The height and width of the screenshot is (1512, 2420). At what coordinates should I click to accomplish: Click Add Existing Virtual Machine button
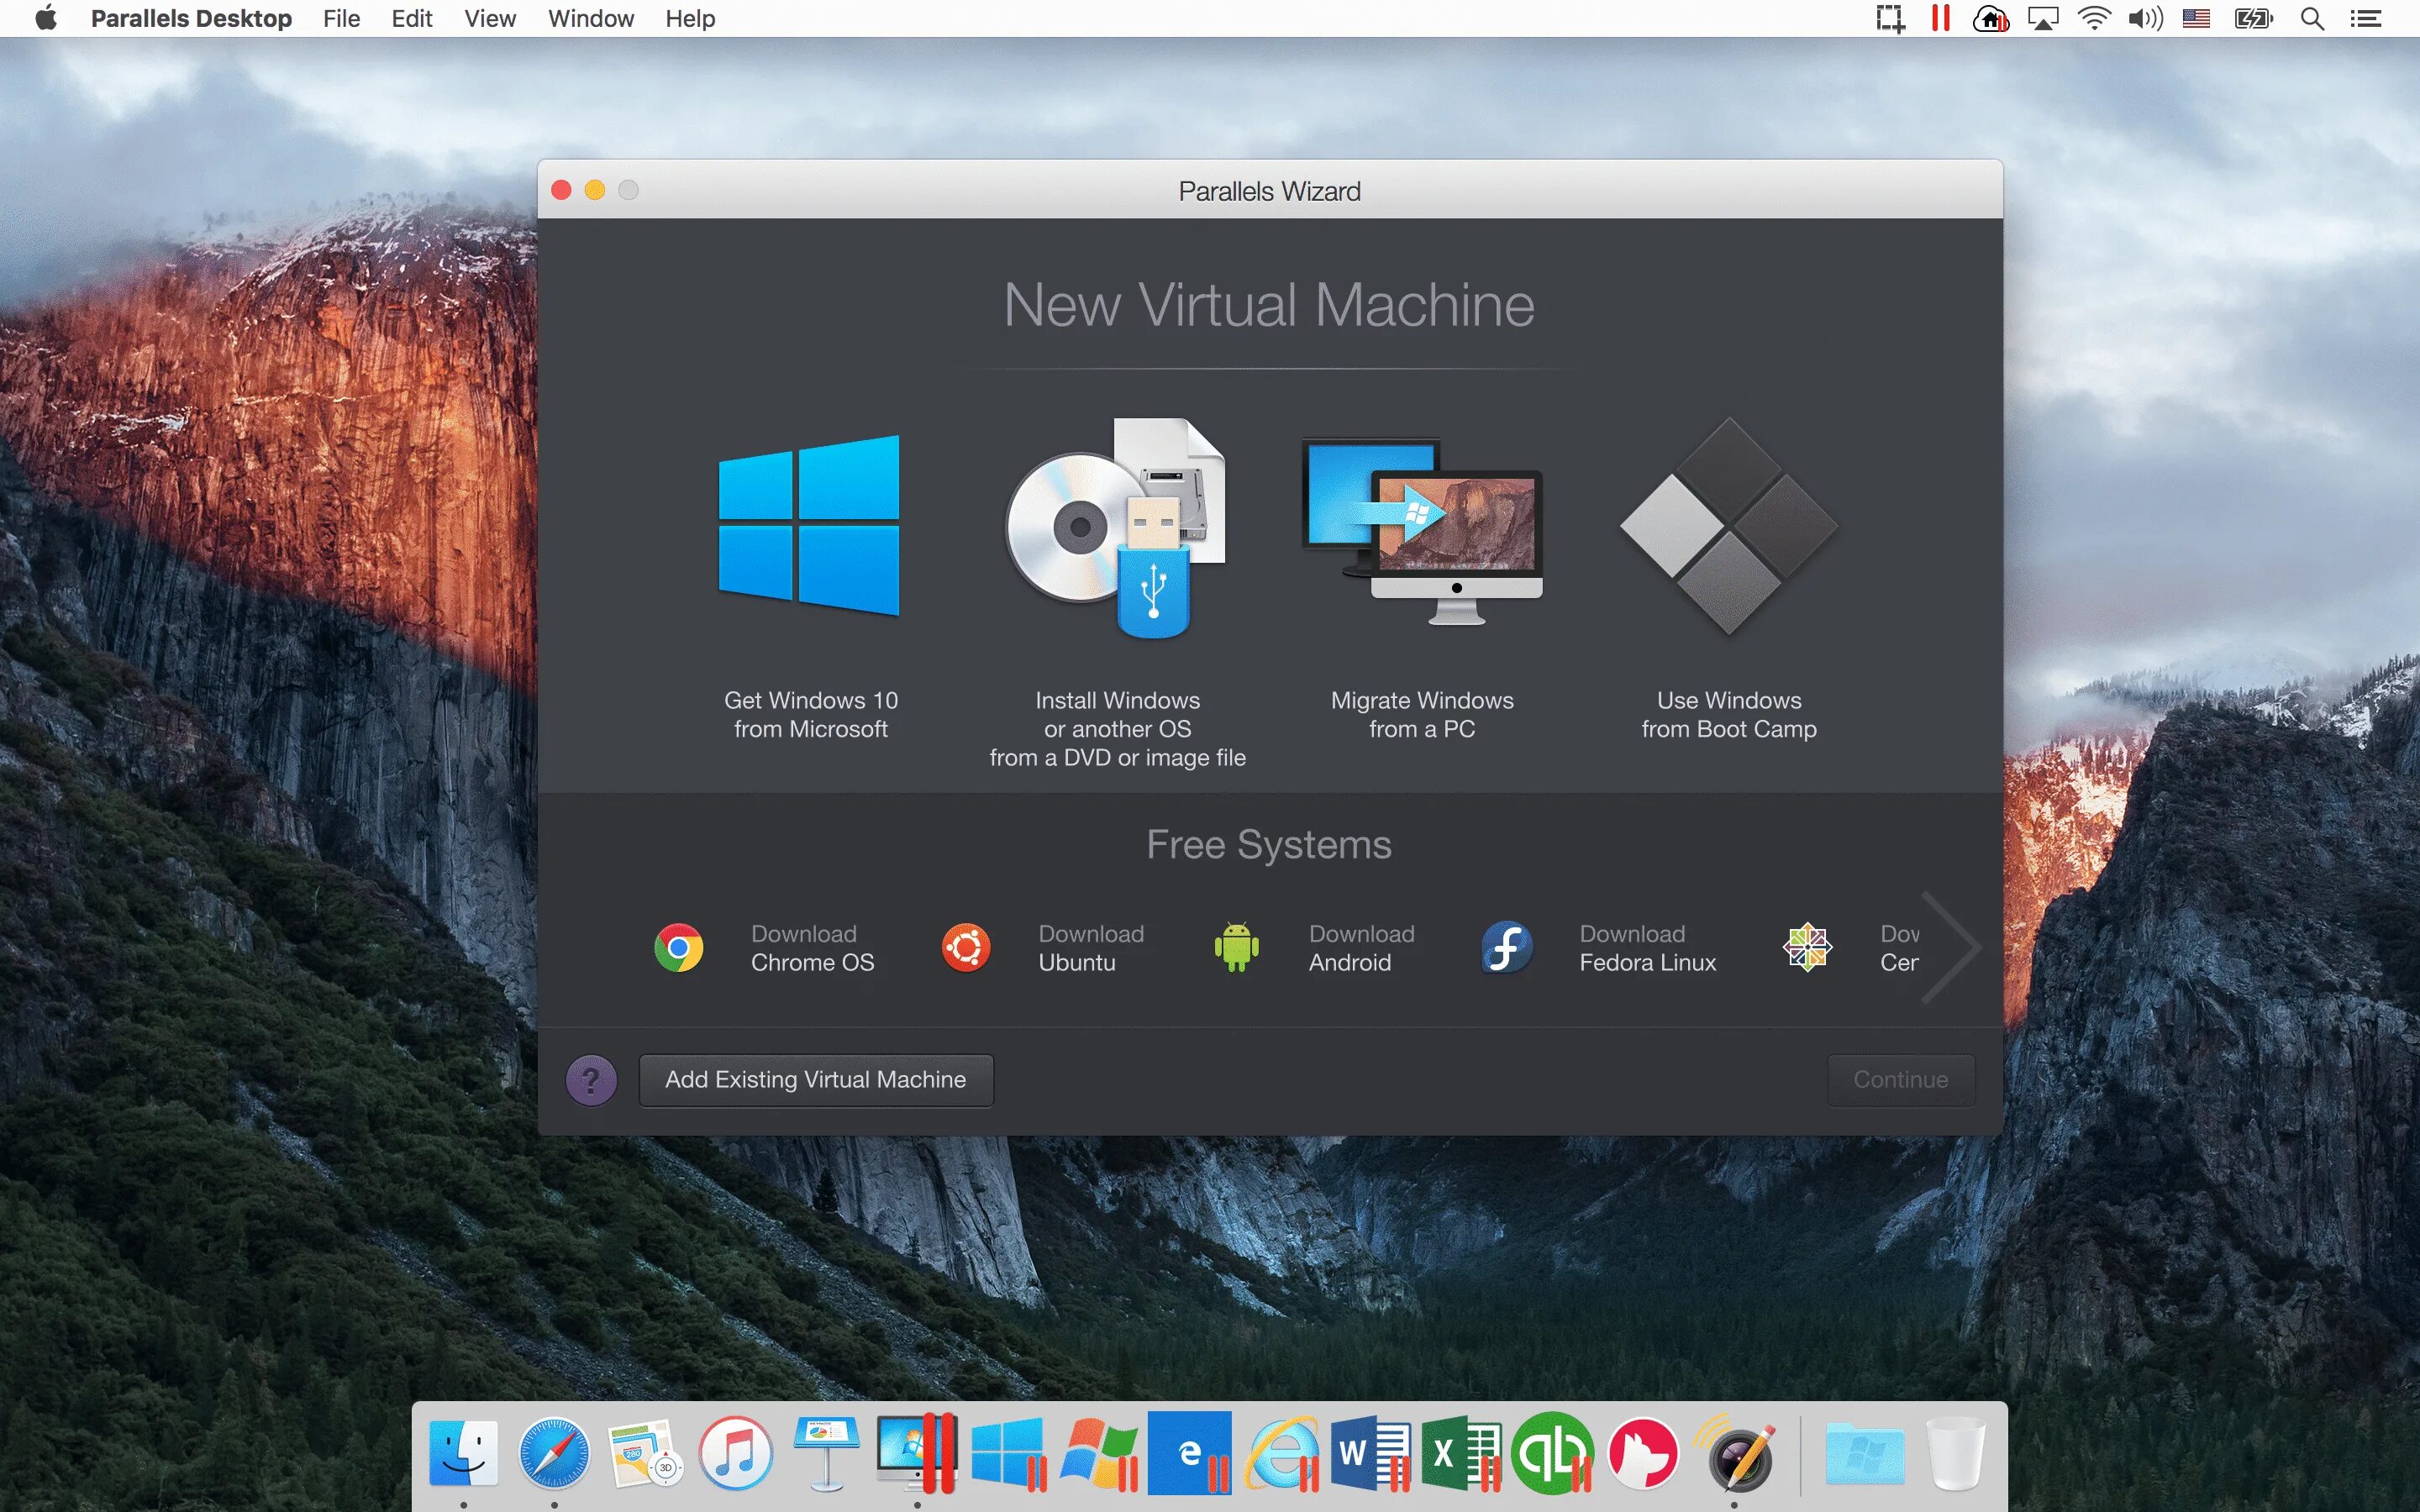pos(817,1080)
